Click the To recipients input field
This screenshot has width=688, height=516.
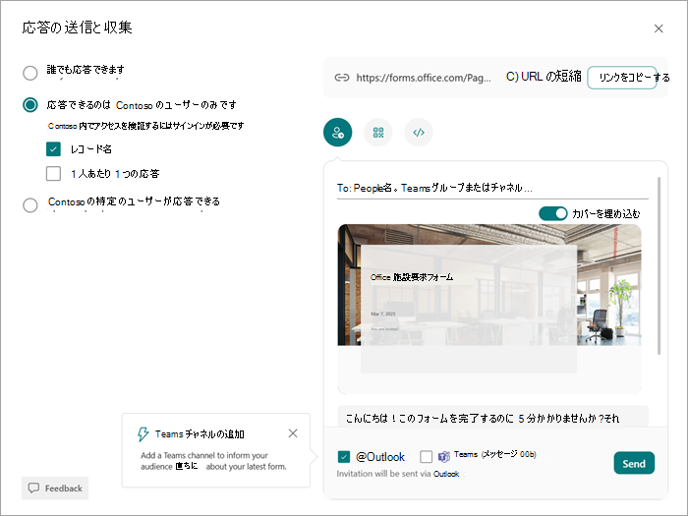[492, 189]
